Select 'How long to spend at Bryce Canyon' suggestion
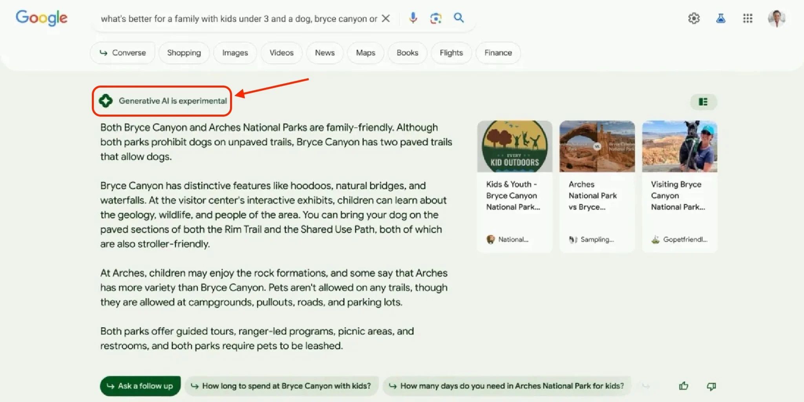This screenshot has width=804, height=402. click(281, 386)
